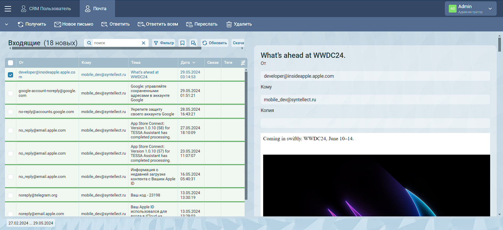Expand the Admin user dropdown
Image resolution: width=503 pixels, height=230 pixels.
coord(490,9)
